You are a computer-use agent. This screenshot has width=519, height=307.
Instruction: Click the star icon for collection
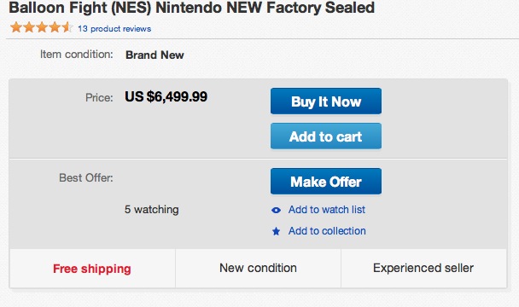[x=276, y=231]
